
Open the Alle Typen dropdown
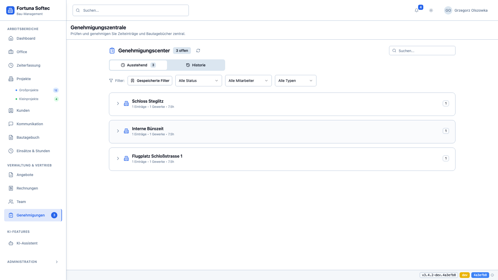[295, 81]
